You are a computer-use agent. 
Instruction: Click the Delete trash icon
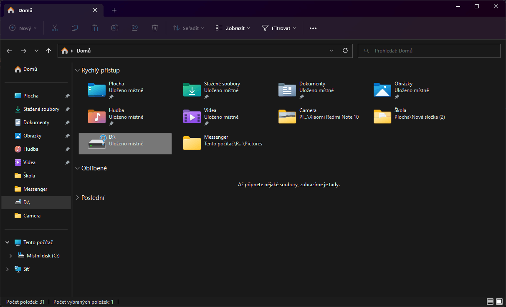(x=155, y=28)
